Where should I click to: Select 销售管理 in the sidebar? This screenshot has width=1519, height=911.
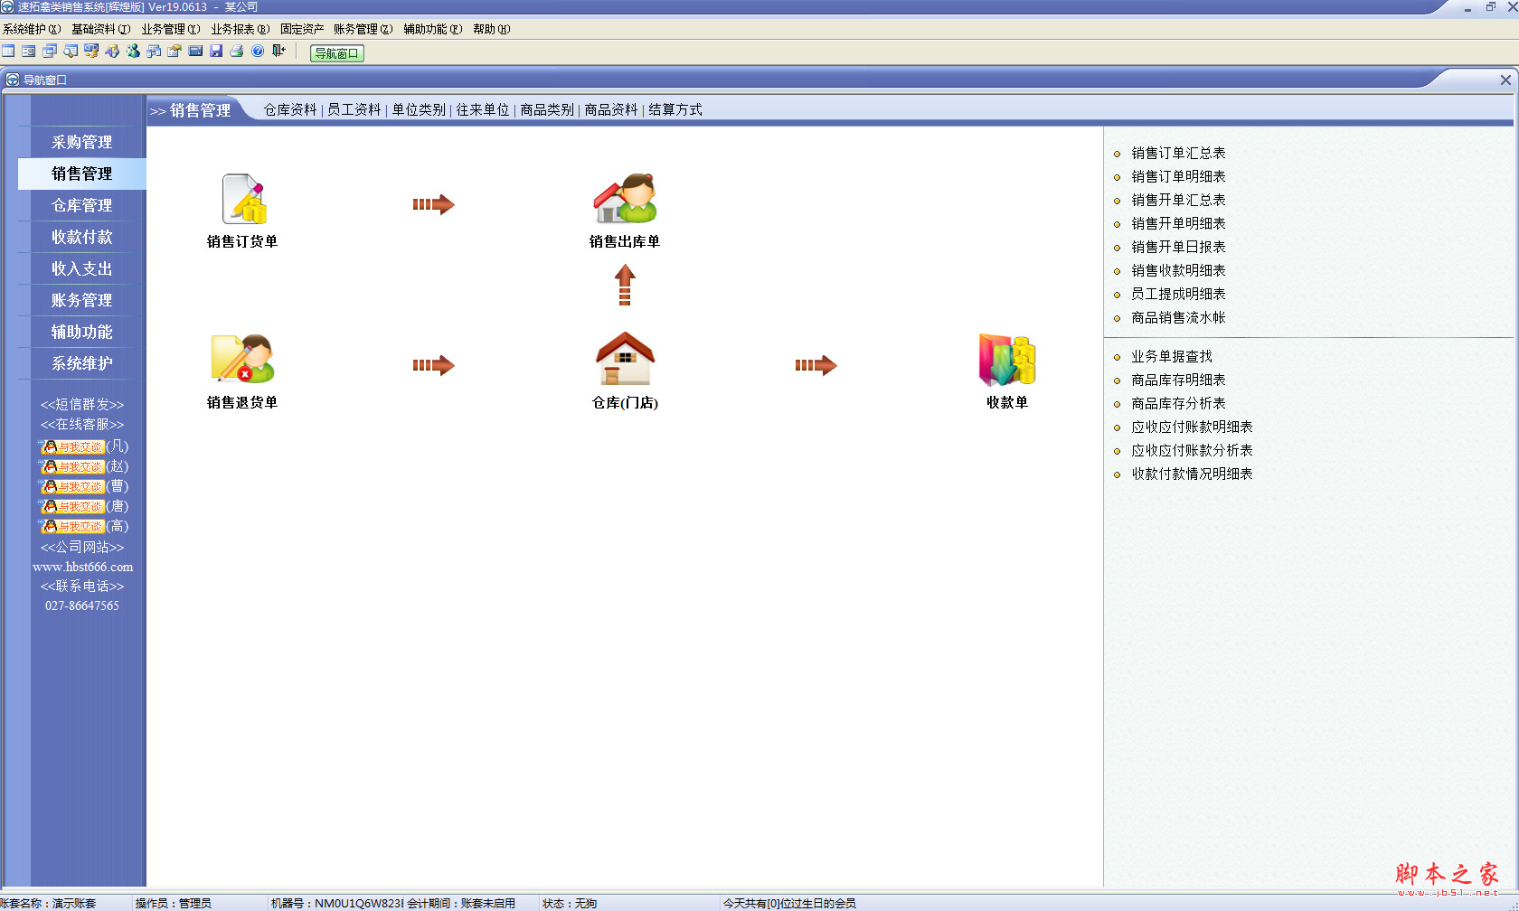click(81, 174)
